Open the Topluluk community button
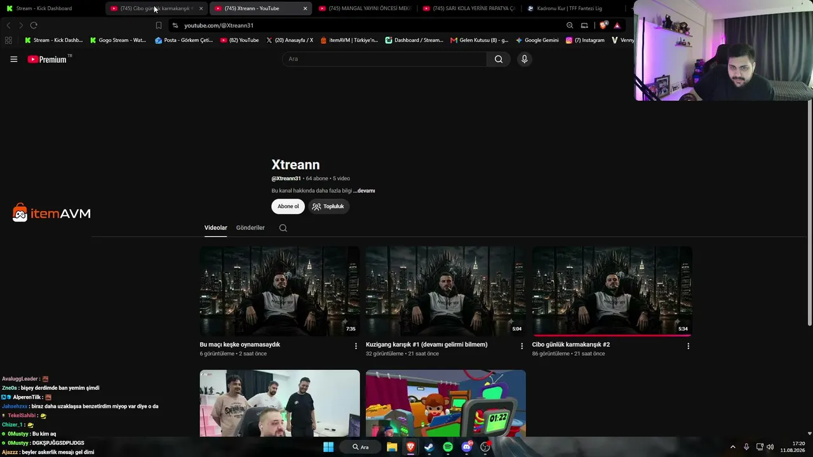 [x=328, y=206]
